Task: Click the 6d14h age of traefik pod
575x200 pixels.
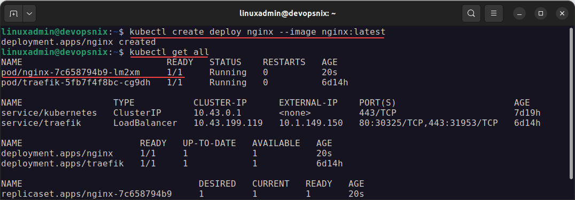Action: click(335, 83)
